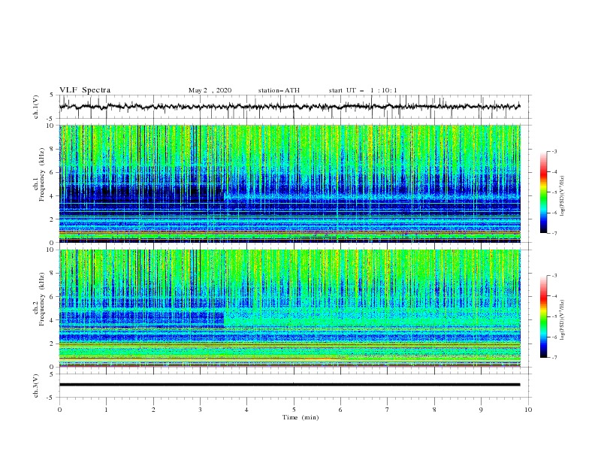Click the 'station=ATH' label
Screen dimensions: 595x460
tap(279, 90)
